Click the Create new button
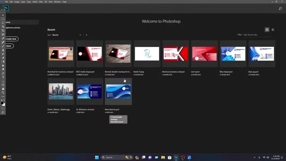This screenshot has width=286, height=161. pyautogui.click(x=12, y=39)
